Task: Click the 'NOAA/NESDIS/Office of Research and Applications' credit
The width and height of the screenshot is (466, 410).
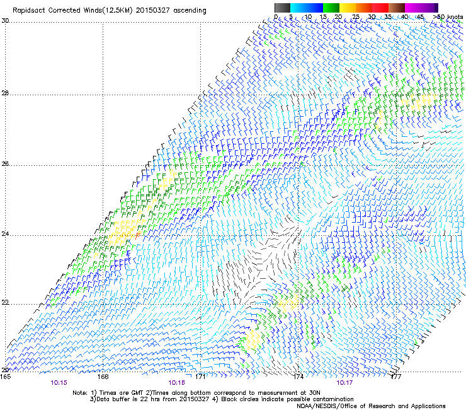Action: pos(371,406)
